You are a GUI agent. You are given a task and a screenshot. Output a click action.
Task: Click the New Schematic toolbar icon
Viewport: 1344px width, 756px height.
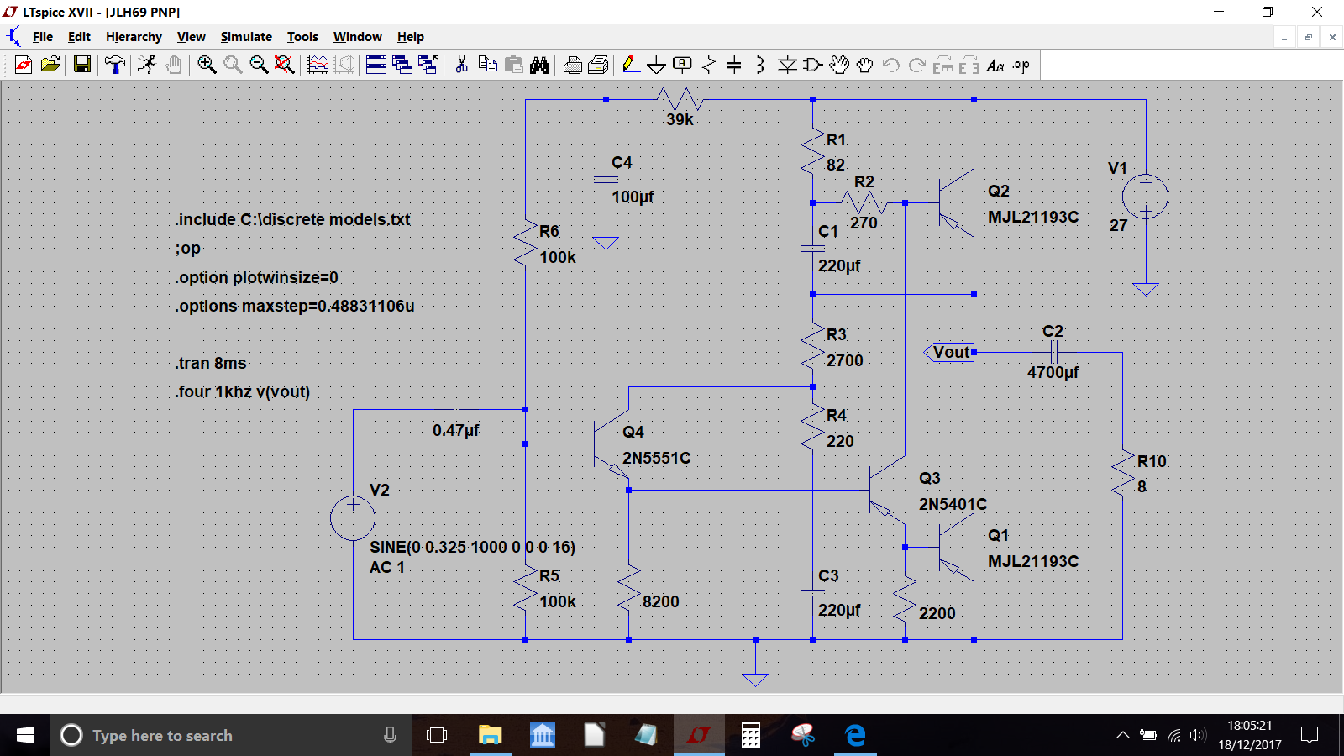click(x=24, y=65)
